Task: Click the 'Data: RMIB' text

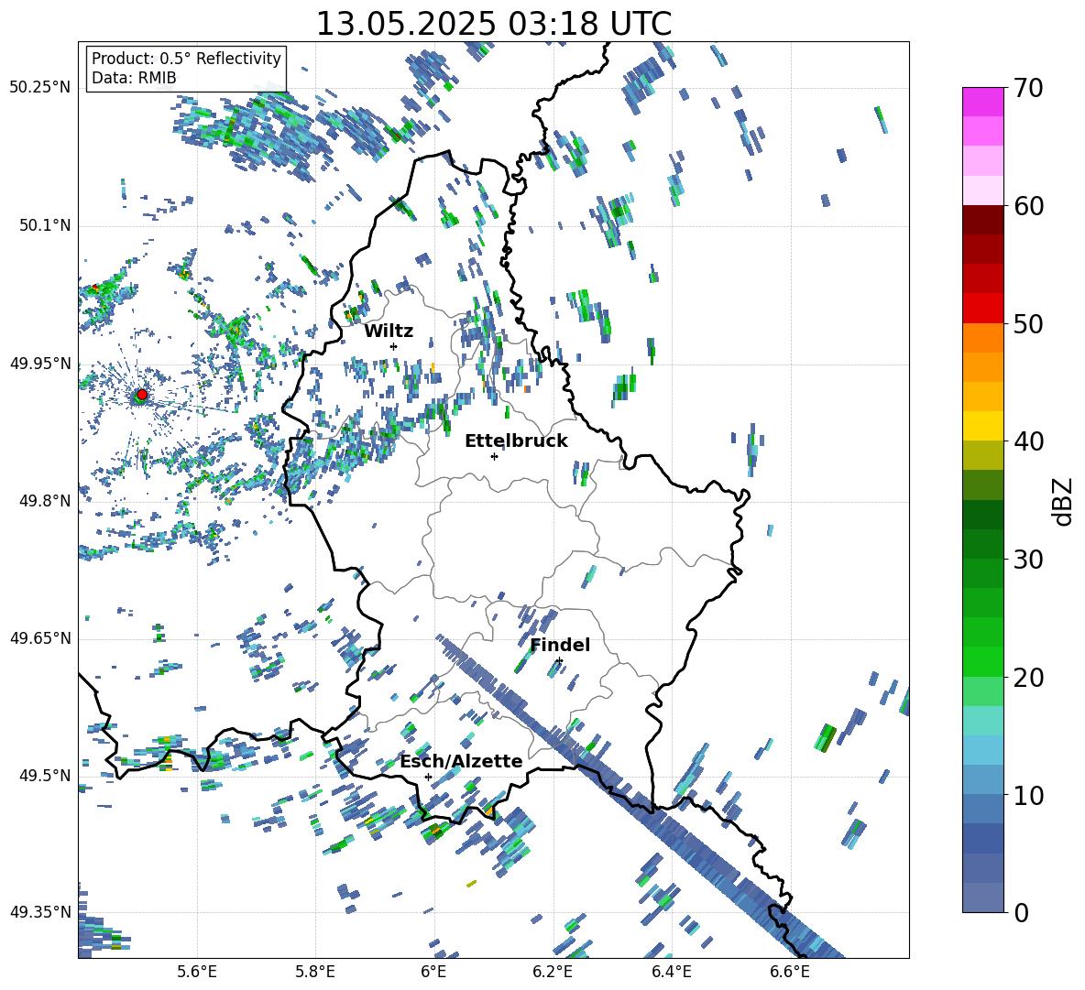Action: tap(134, 78)
